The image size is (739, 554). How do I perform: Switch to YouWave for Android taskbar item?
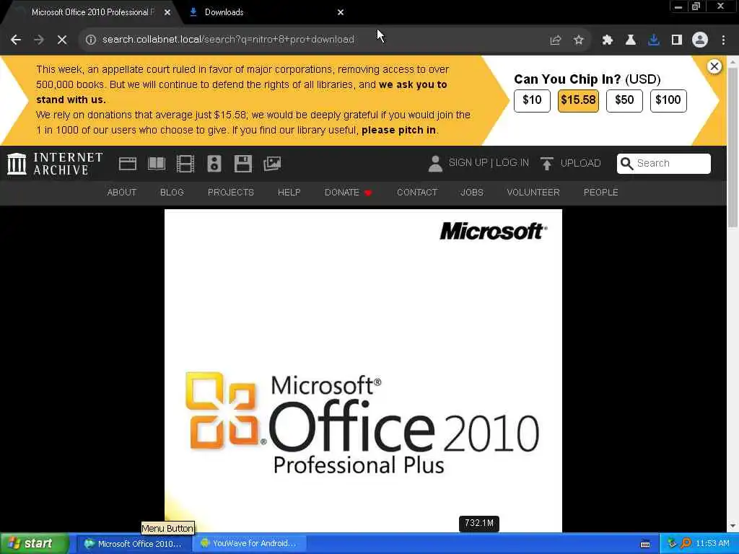[x=250, y=544]
